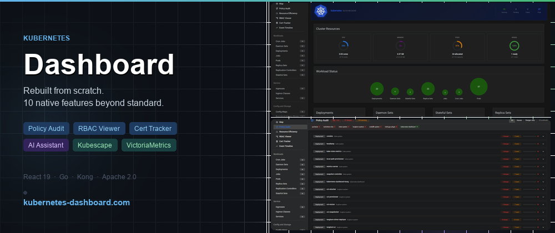
Task: Expand the coredns deployment row chevron
Action: [543, 136]
